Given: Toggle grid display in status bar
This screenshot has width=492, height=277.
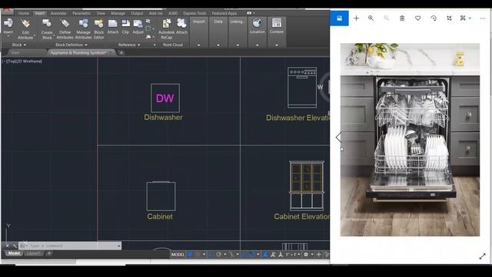Looking at the screenshot, I should click(190, 255).
